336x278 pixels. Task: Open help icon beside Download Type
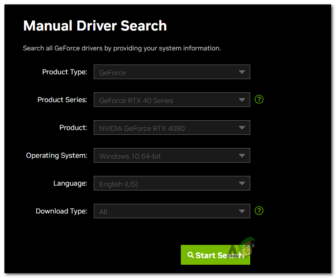259,211
